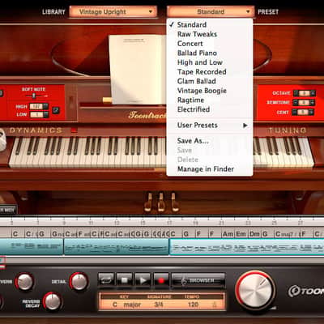Choose the Concert preset

click(x=210, y=44)
